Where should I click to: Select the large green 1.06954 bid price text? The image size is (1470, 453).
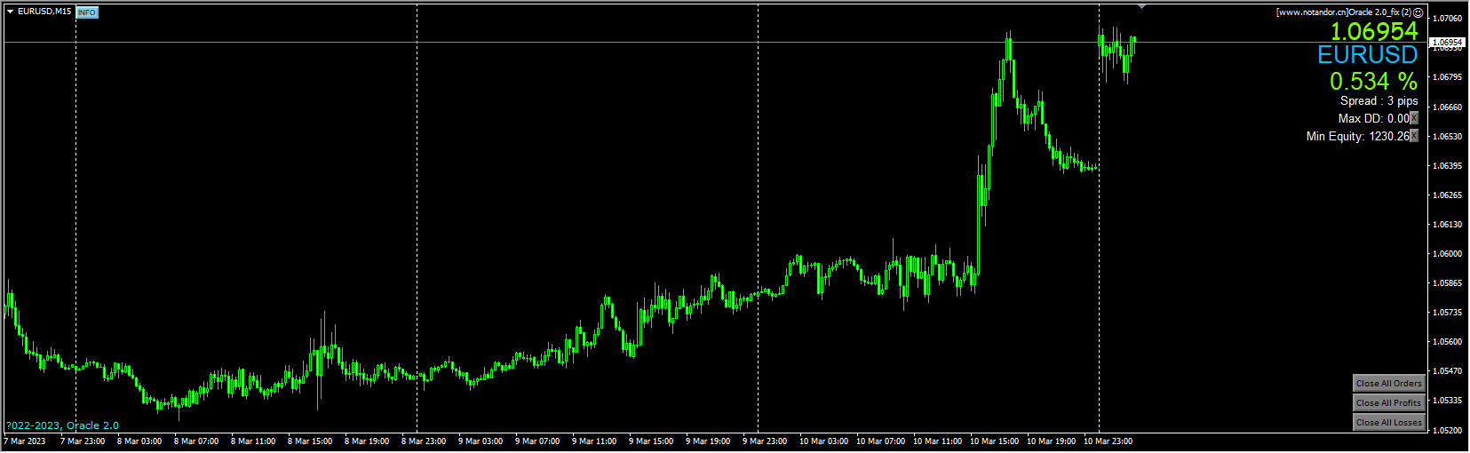(1373, 31)
